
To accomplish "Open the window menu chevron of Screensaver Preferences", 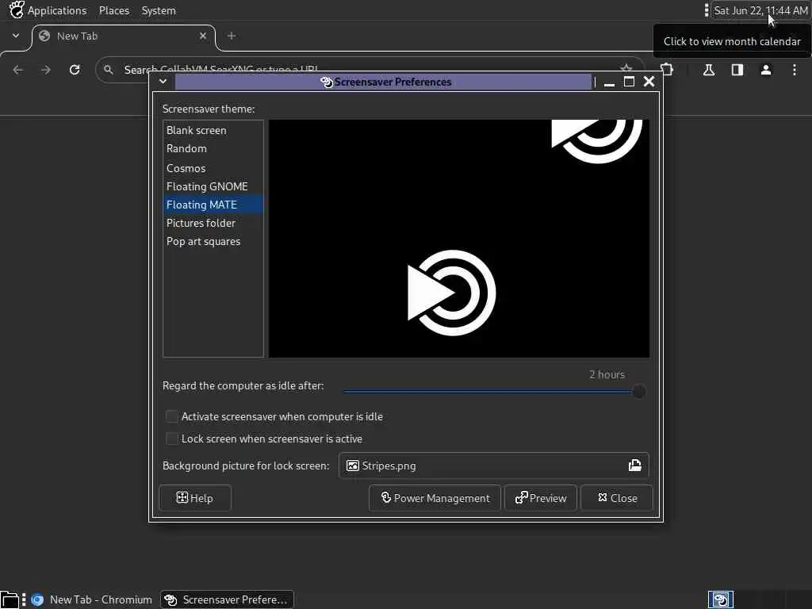I will 163,82.
